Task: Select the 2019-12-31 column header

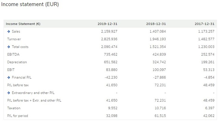Action: pyautogui.click(x=107, y=24)
